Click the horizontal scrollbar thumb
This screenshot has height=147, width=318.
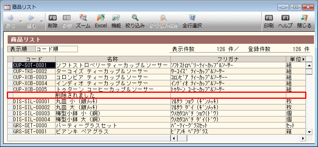pos(183,138)
